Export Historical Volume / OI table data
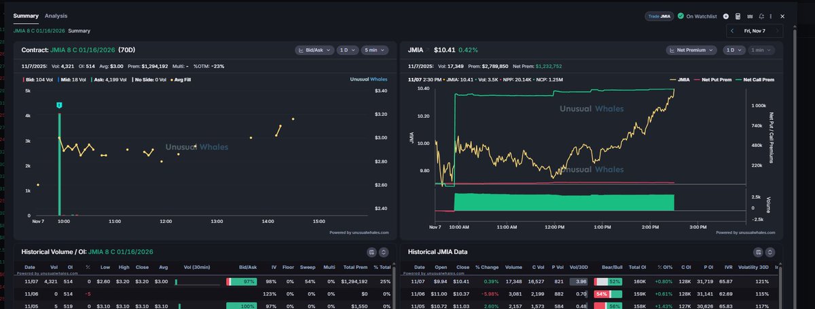This screenshot has height=309, width=815. coord(372,252)
